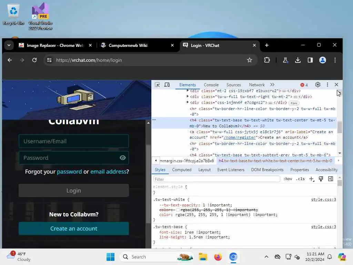Click the Username/Email field
This screenshot has width=353, height=265.
click(x=74, y=141)
